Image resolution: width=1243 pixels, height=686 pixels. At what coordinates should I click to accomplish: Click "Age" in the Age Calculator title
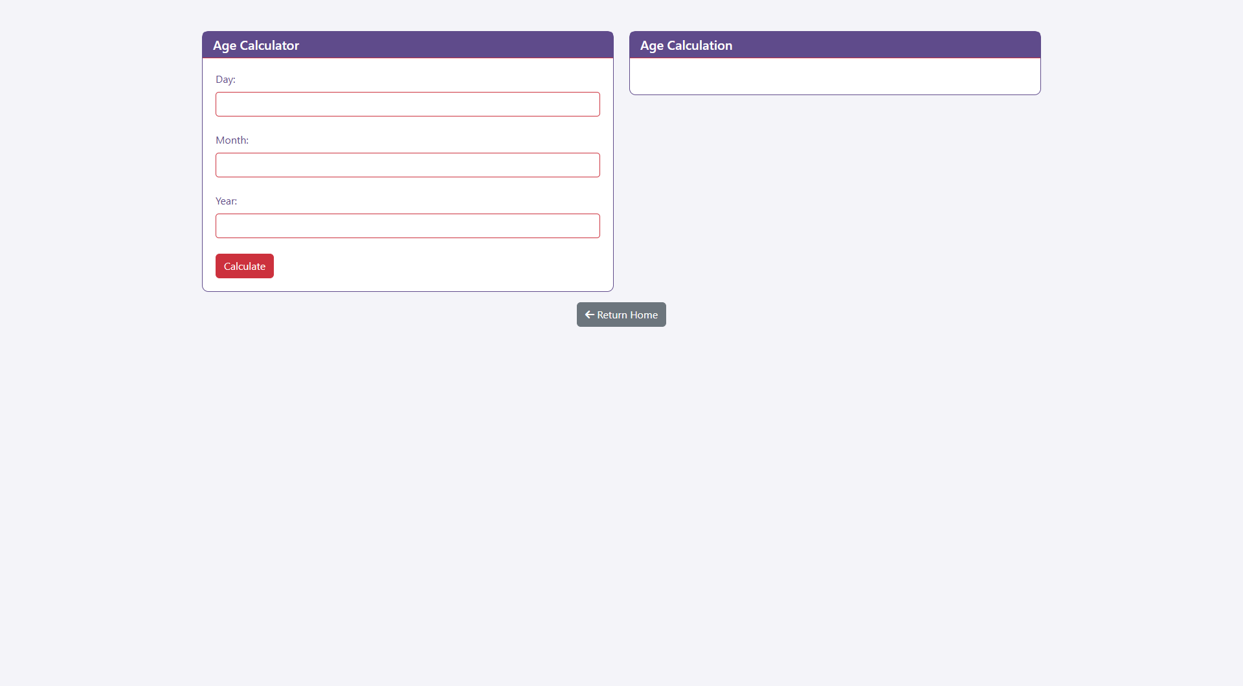[225, 46]
